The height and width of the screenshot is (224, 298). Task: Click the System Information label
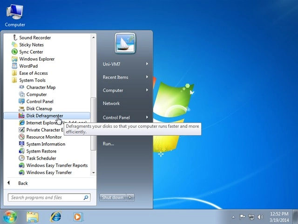click(x=46, y=144)
